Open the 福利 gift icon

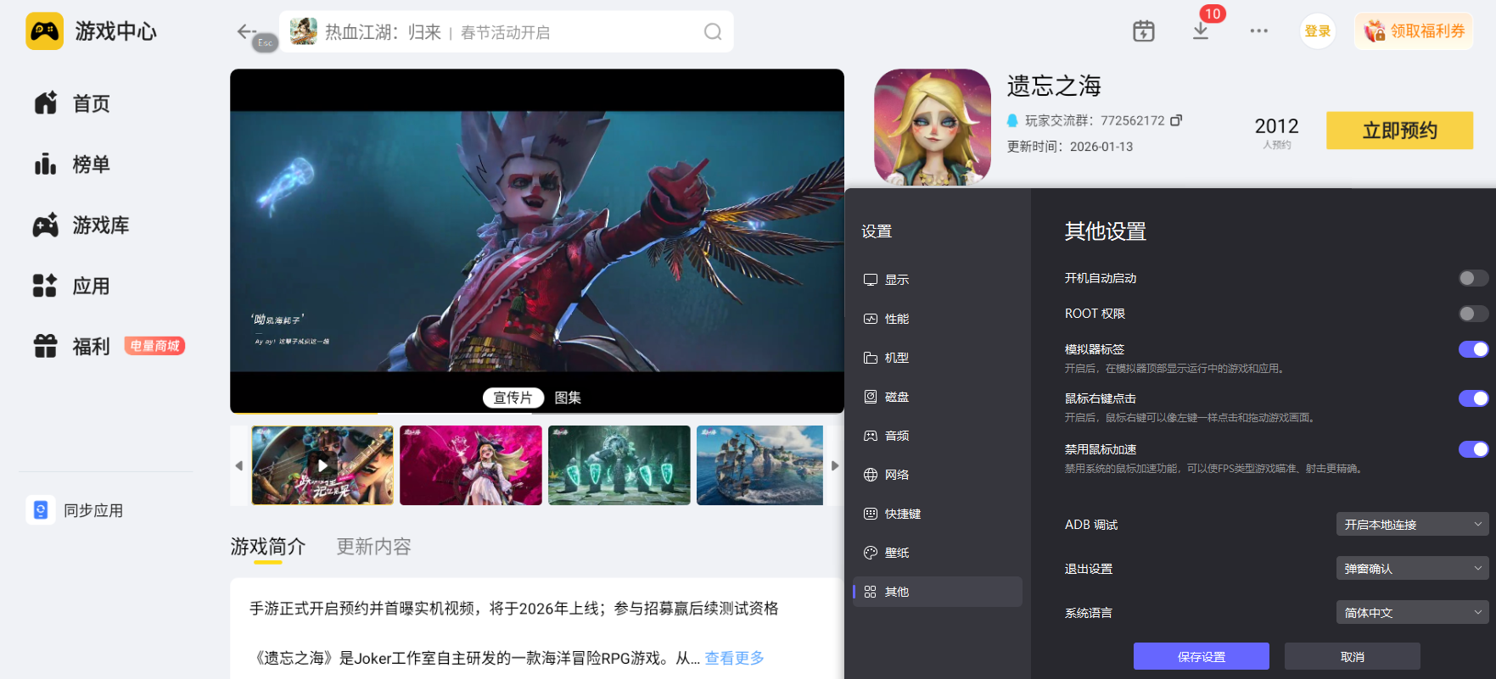[46, 346]
